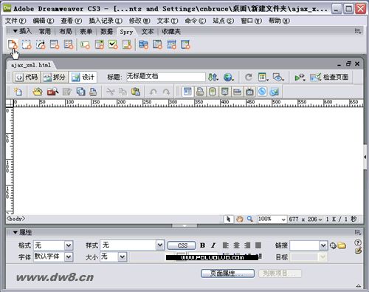Open 页面属性 page properties

pyautogui.click(x=227, y=274)
